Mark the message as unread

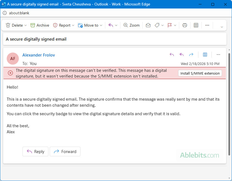tap(148, 25)
